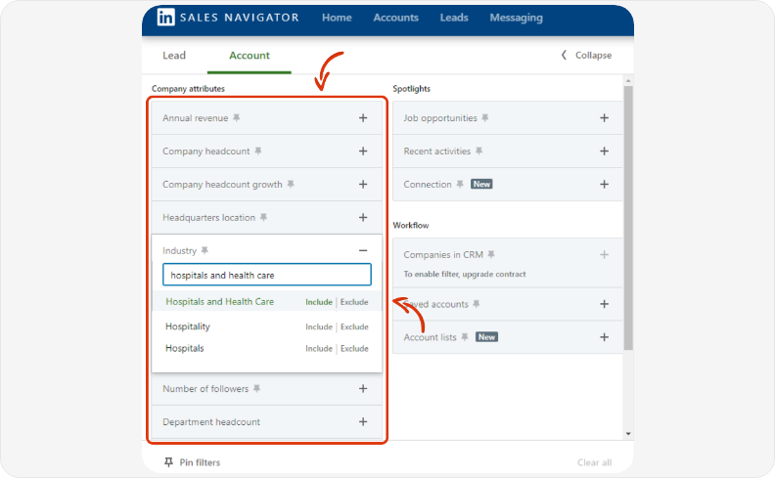The image size is (775, 478).
Task: Switch to the Lead tab
Action: click(174, 56)
